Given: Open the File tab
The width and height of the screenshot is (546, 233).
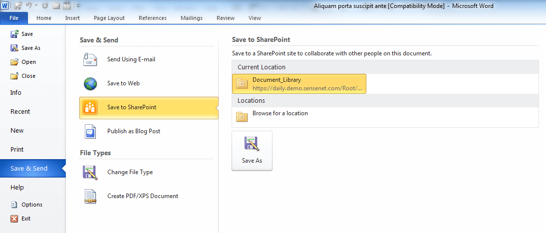Looking at the screenshot, I should click(14, 18).
